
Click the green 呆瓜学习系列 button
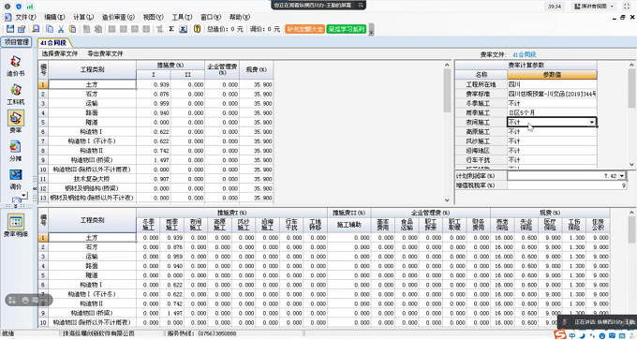(x=347, y=29)
